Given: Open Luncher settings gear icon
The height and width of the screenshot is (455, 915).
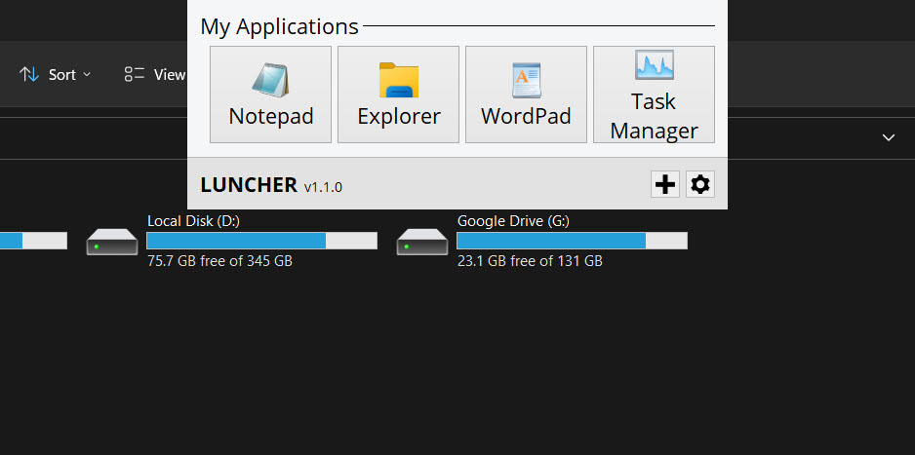Looking at the screenshot, I should click(x=700, y=185).
